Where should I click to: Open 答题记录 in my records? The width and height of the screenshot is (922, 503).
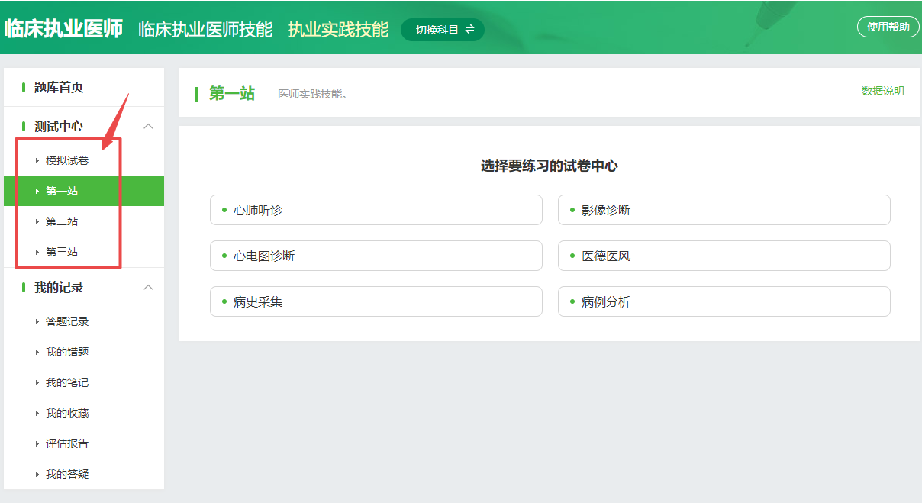click(x=67, y=321)
